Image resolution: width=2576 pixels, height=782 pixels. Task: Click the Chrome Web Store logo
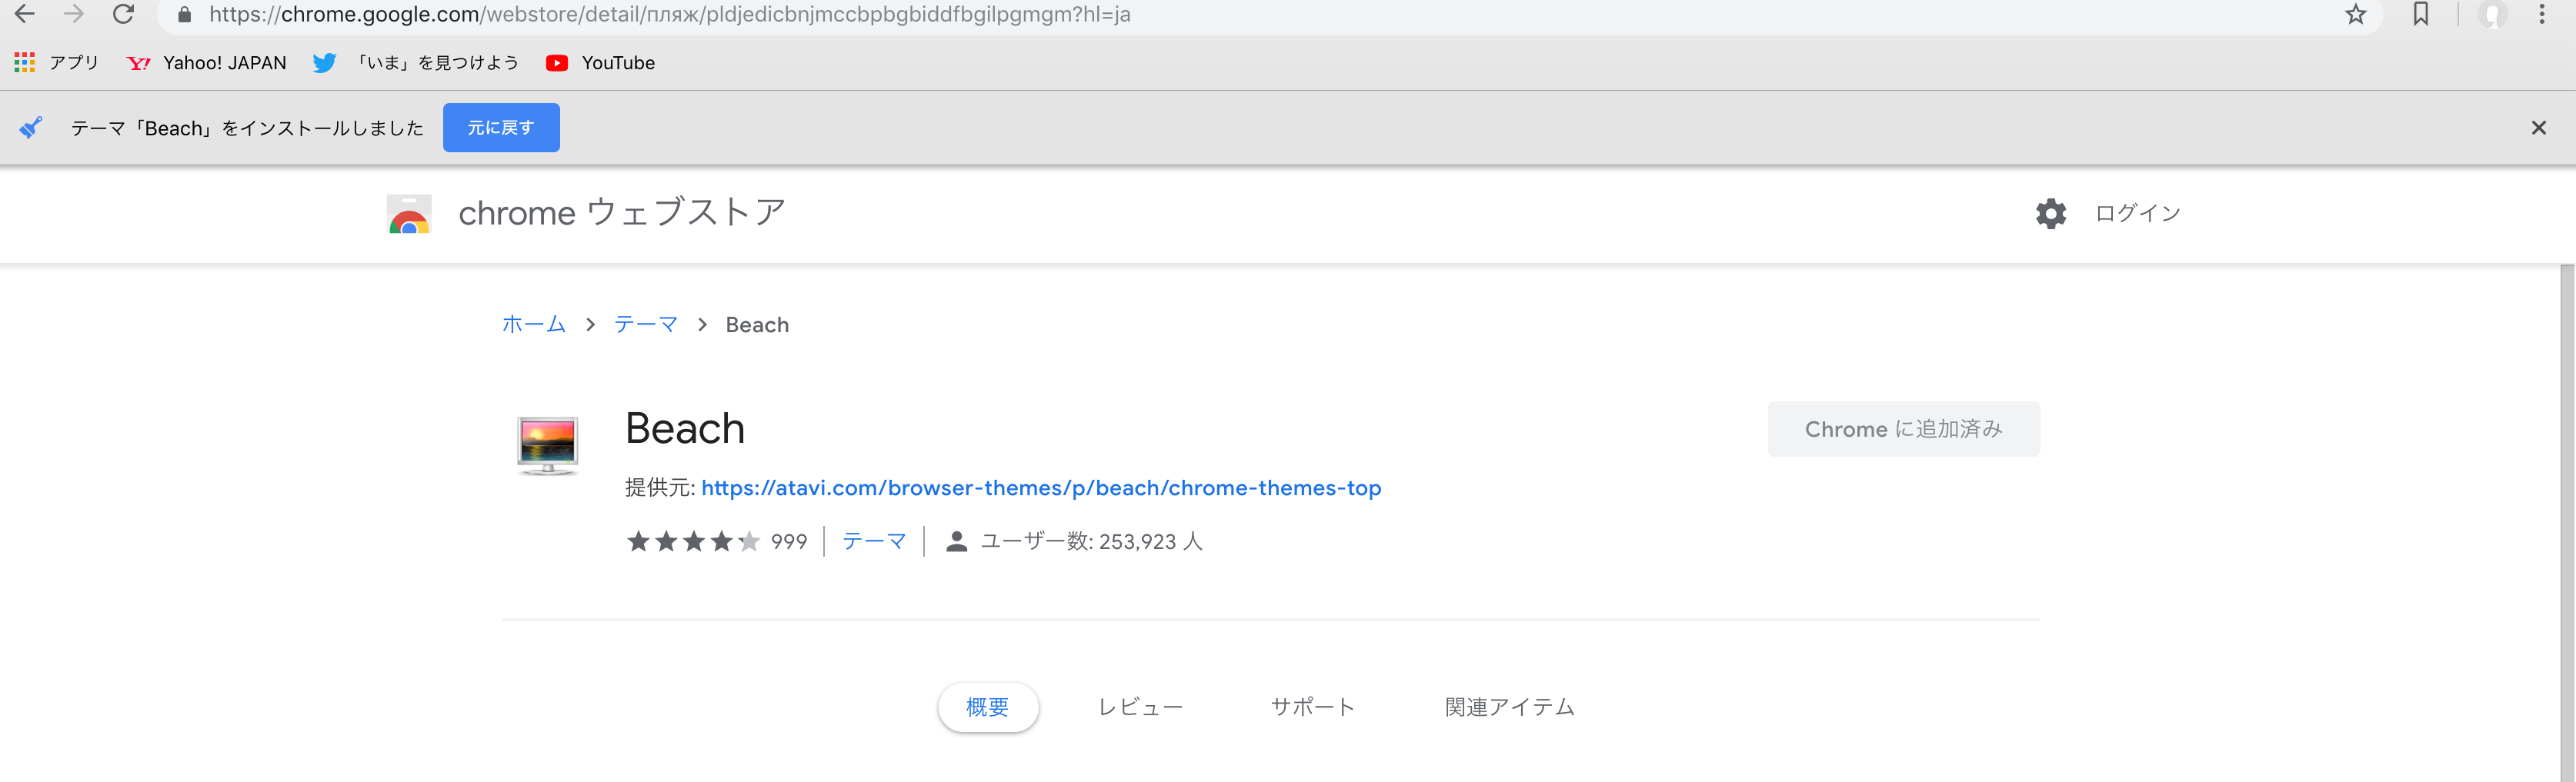pyautogui.click(x=409, y=213)
